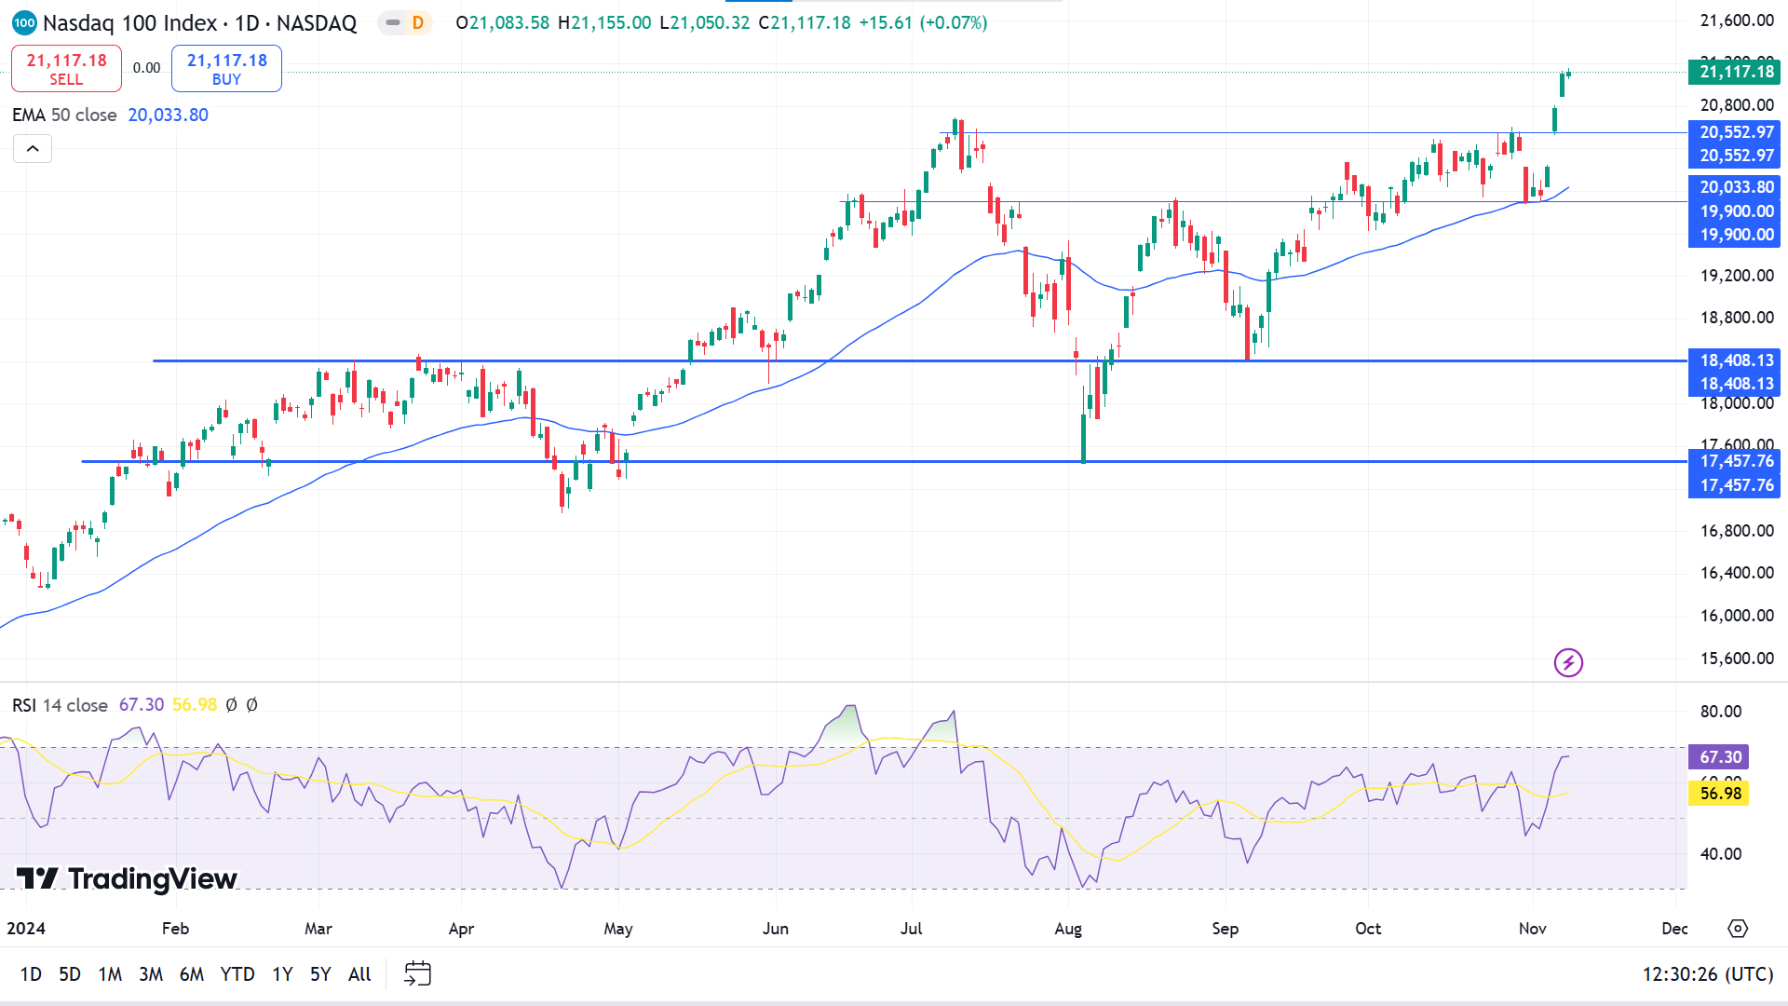Viewport: 1788px width, 1006px height.
Task: Select the EMA 50 close indicator legend
Action: click(64, 115)
